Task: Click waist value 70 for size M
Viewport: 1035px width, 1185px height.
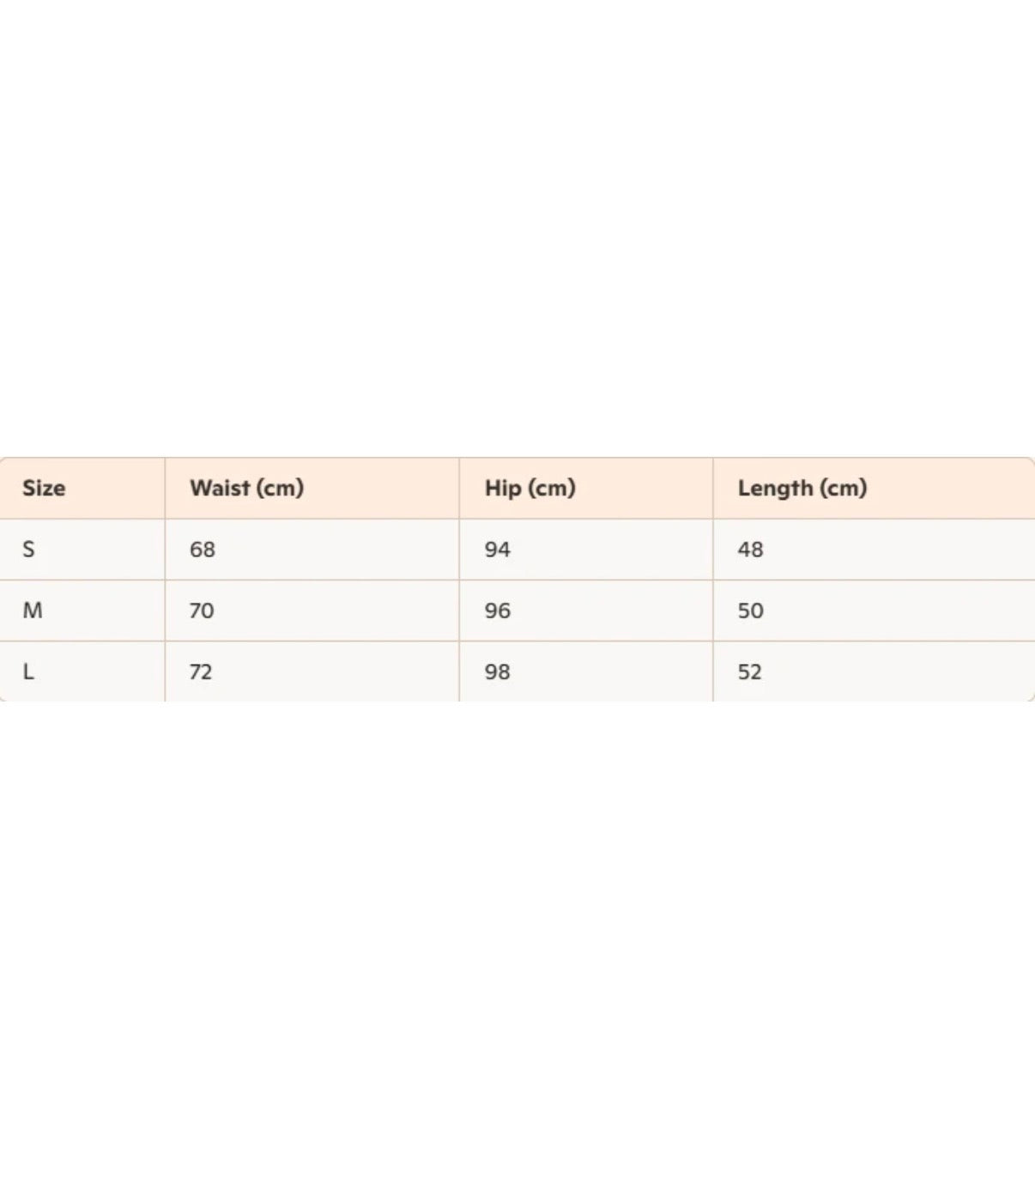Action: (202, 611)
